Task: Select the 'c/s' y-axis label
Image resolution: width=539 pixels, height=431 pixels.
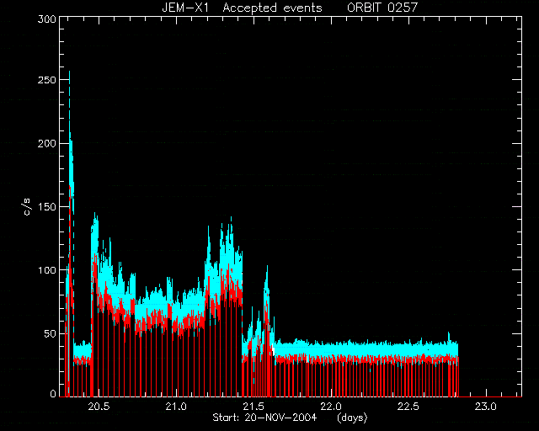Action: 28,206
